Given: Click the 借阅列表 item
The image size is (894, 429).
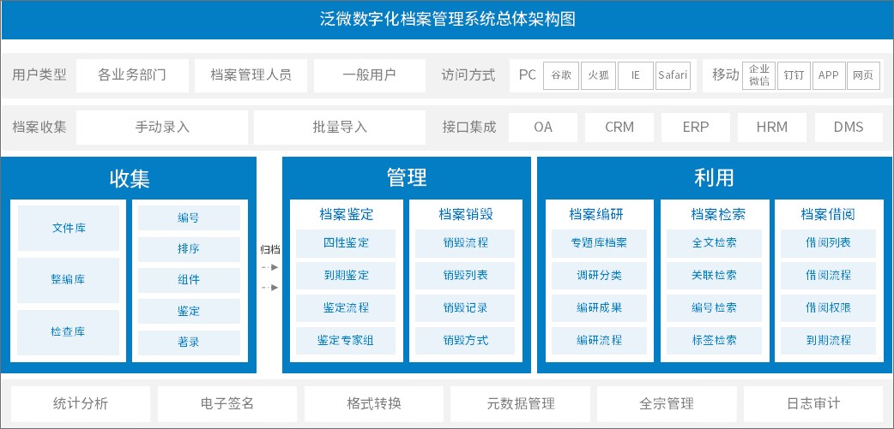Looking at the screenshot, I should point(829,243).
